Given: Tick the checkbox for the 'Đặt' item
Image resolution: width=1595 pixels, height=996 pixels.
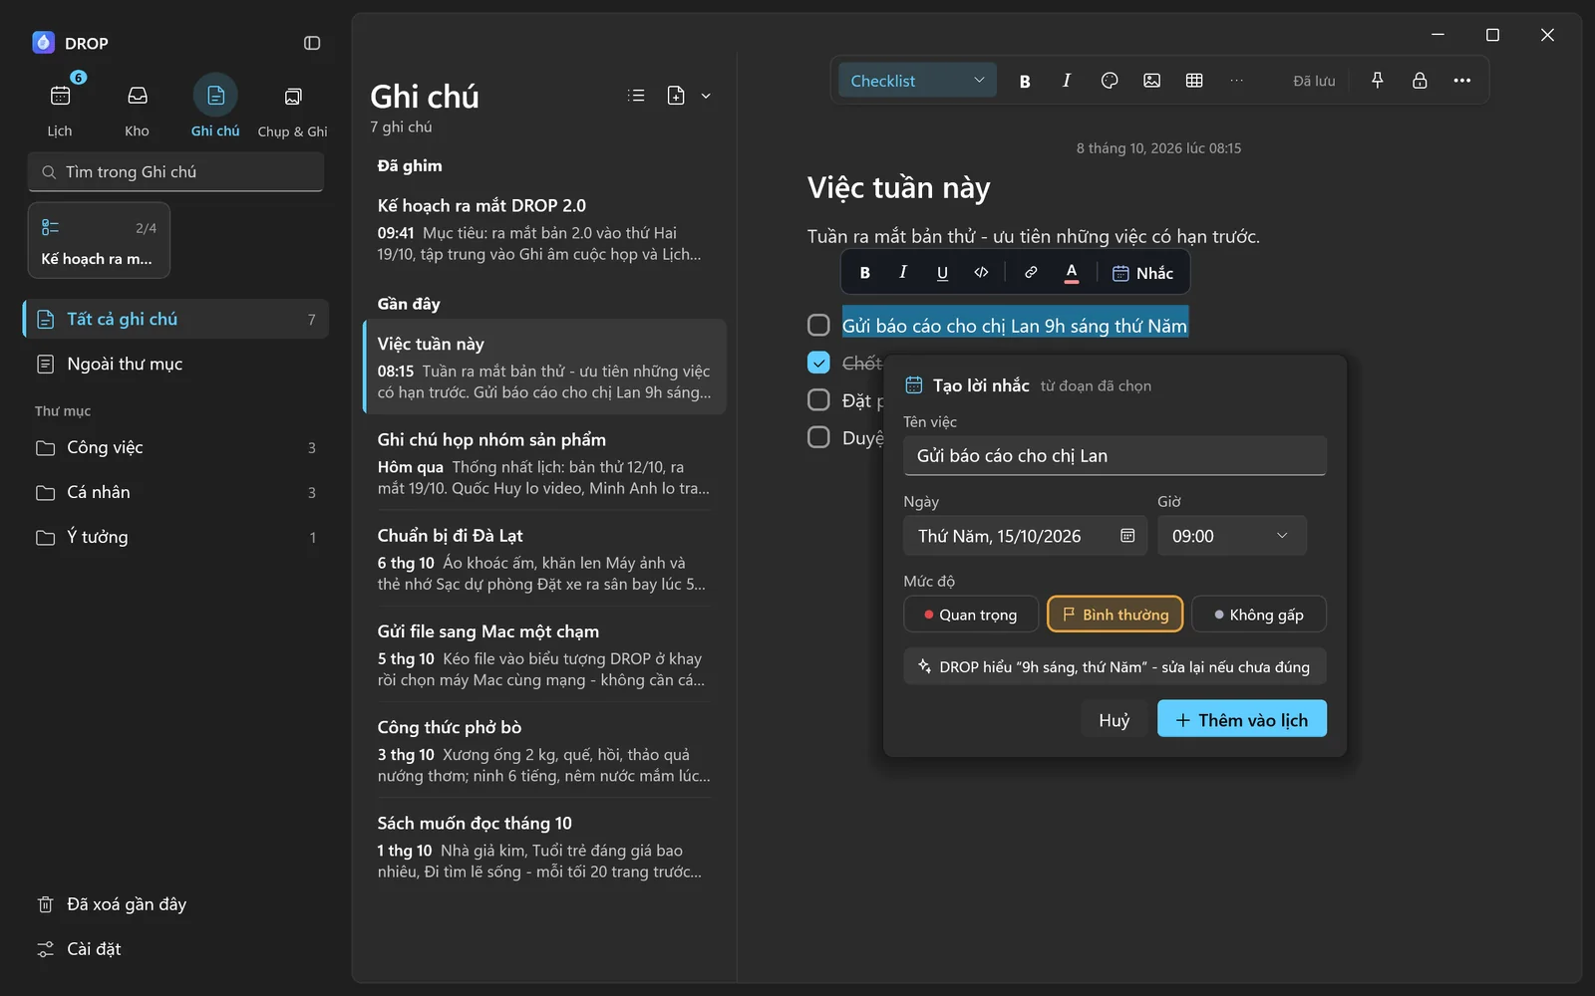Looking at the screenshot, I should click(818, 400).
